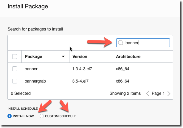Check the banner package checkbox
Screen dimensions: 183x128
pyautogui.click(x=15, y=69)
